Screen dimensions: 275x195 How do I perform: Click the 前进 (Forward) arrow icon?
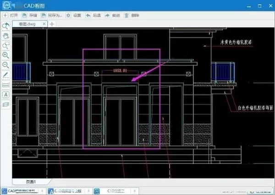tap(107, 16)
